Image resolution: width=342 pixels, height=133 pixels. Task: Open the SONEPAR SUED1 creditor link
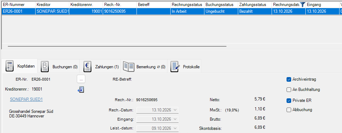coord(26,99)
